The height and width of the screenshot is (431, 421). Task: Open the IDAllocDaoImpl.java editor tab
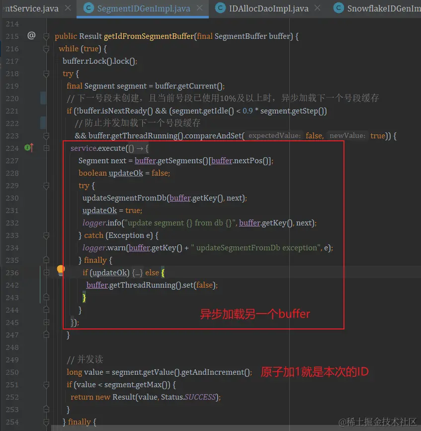269,8
